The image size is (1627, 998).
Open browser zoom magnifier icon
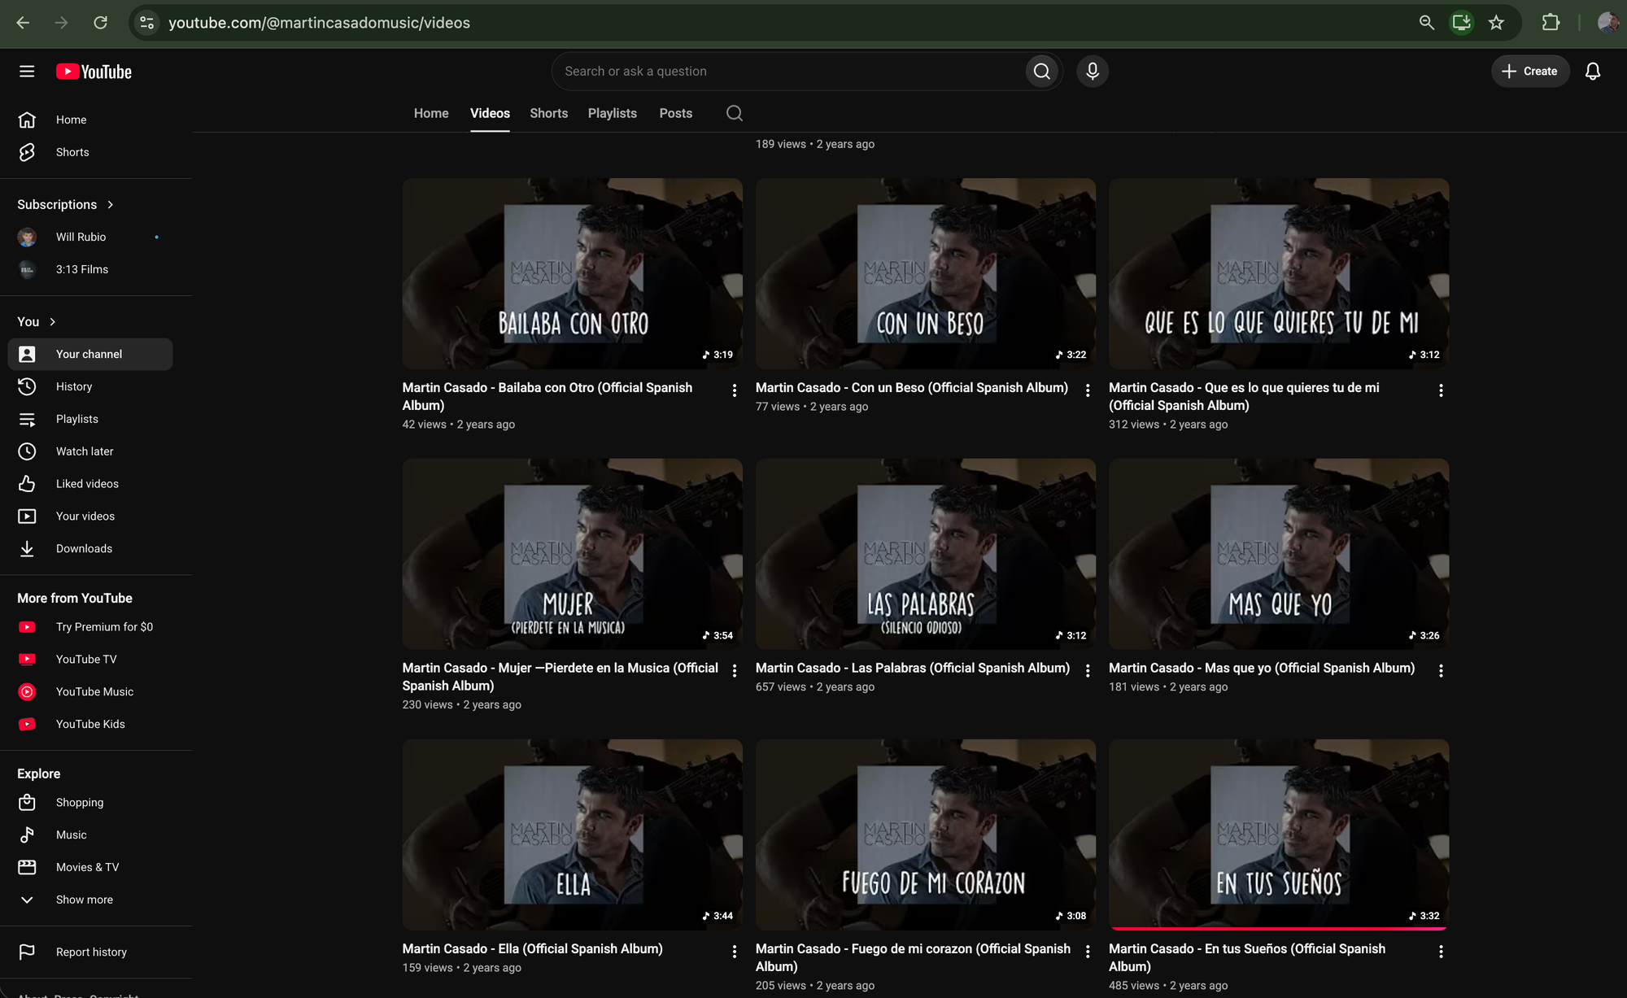(x=1427, y=23)
